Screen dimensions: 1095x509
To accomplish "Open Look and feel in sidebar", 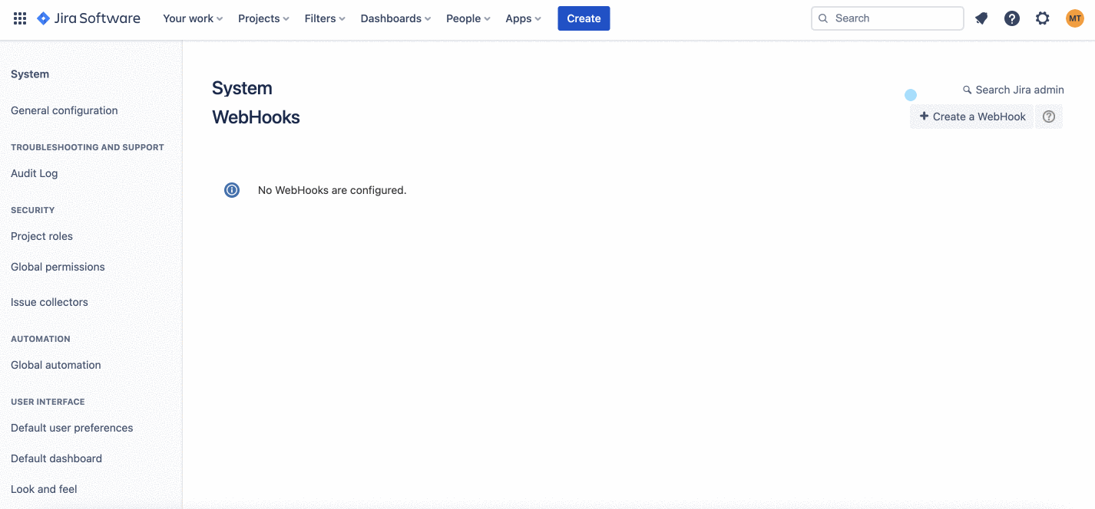I will tap(44, 489).
